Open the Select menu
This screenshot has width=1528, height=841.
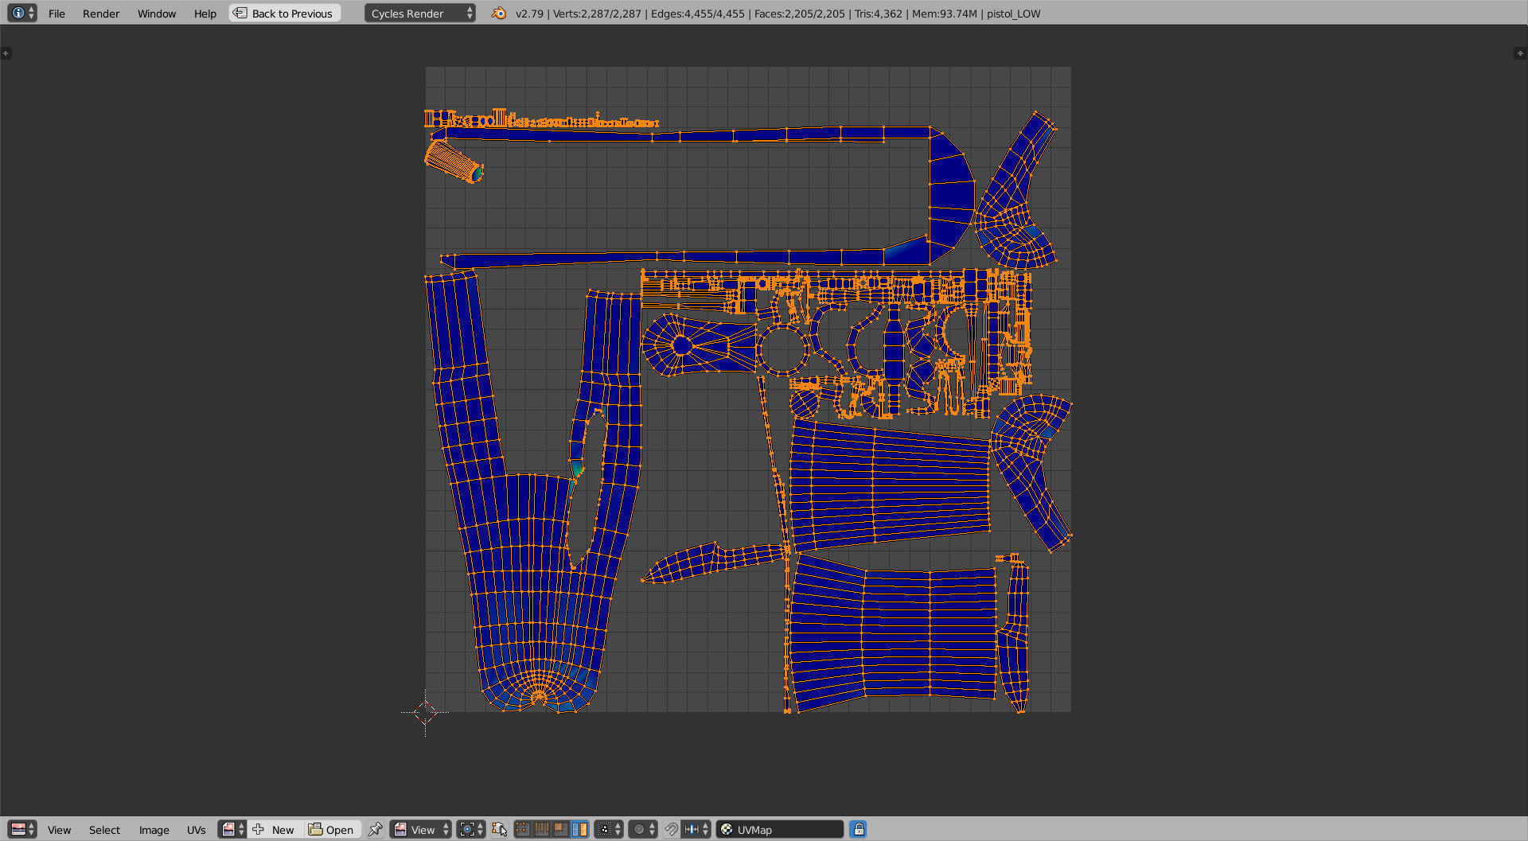(x=104, y=830)
